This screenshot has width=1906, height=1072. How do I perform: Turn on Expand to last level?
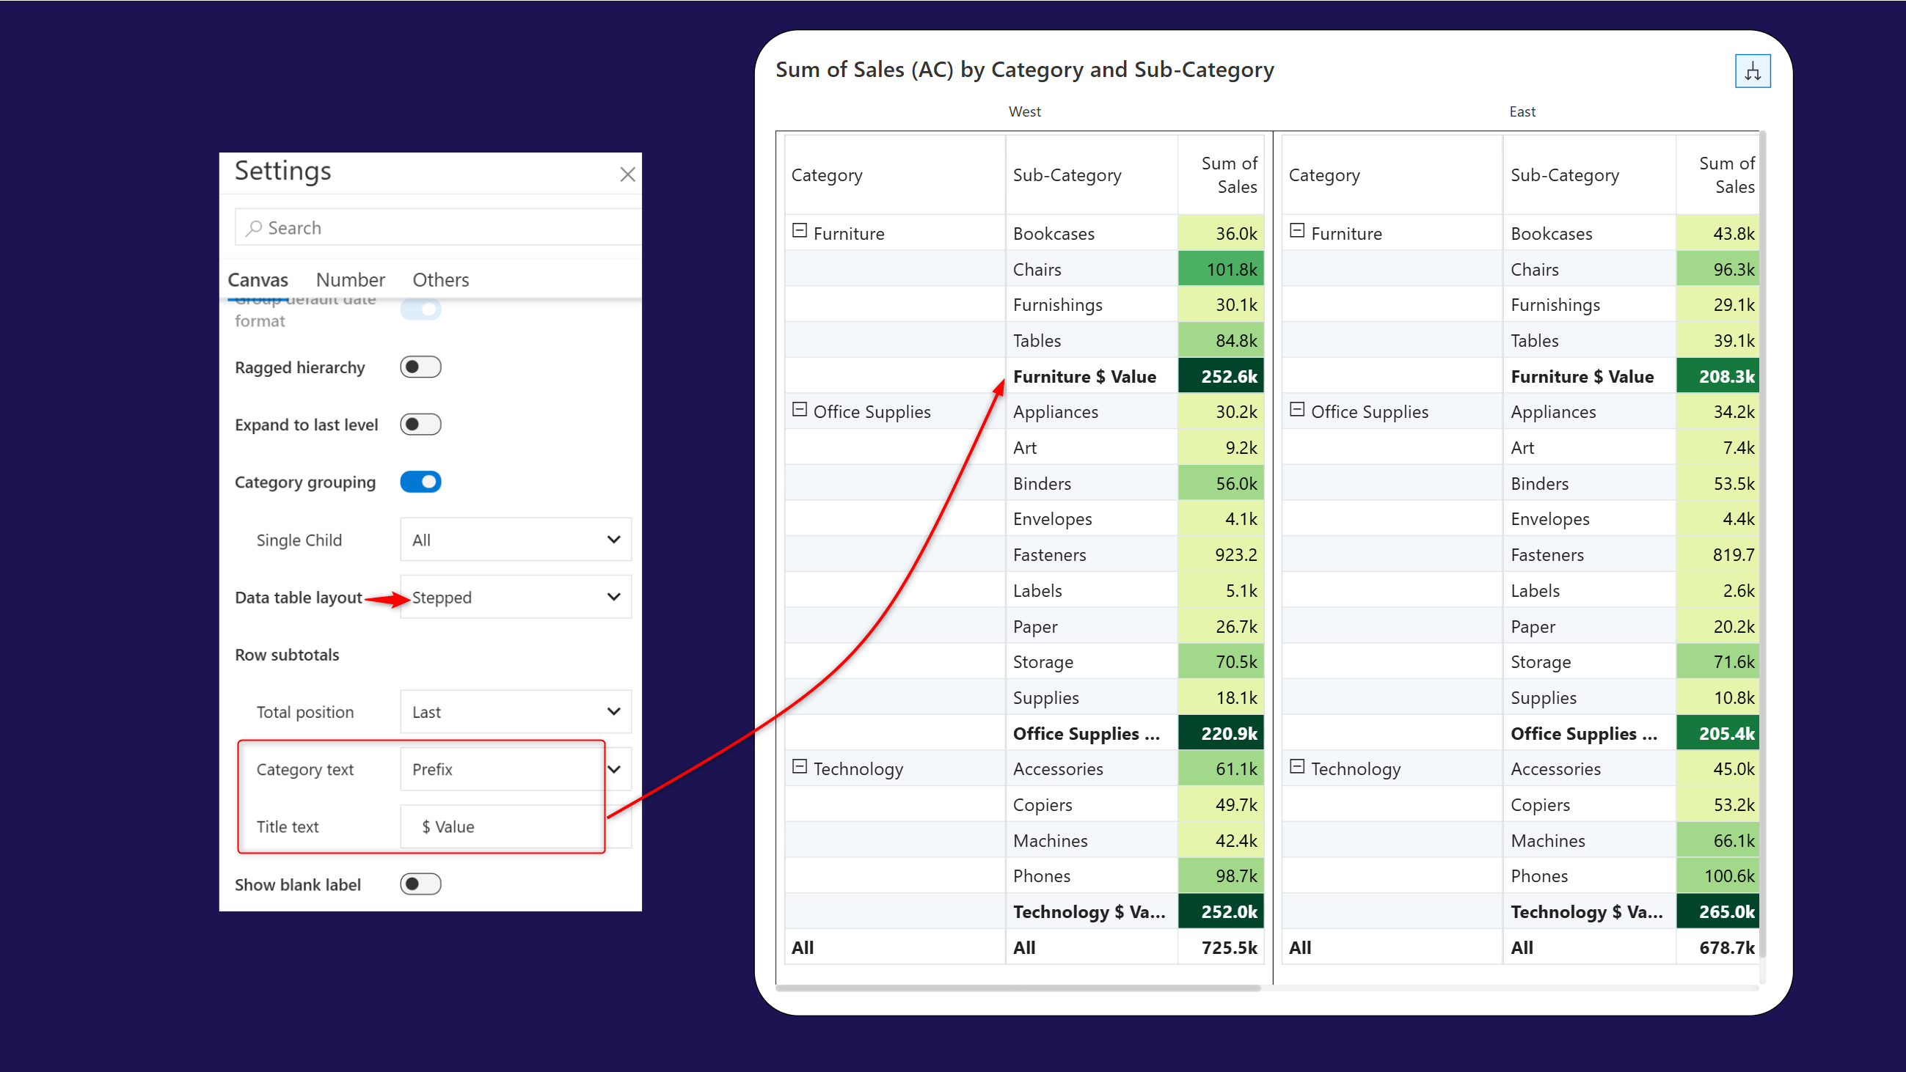click(420, 425)
